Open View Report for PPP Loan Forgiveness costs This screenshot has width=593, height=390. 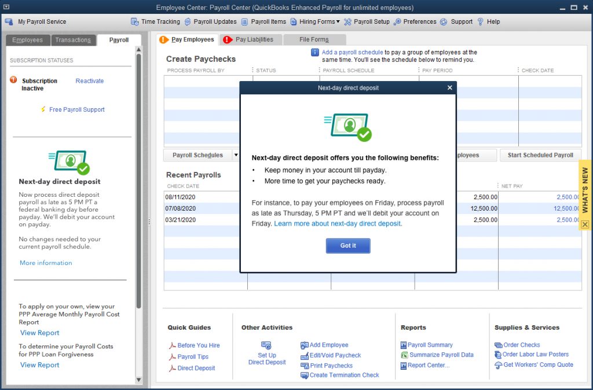point(40,365)
